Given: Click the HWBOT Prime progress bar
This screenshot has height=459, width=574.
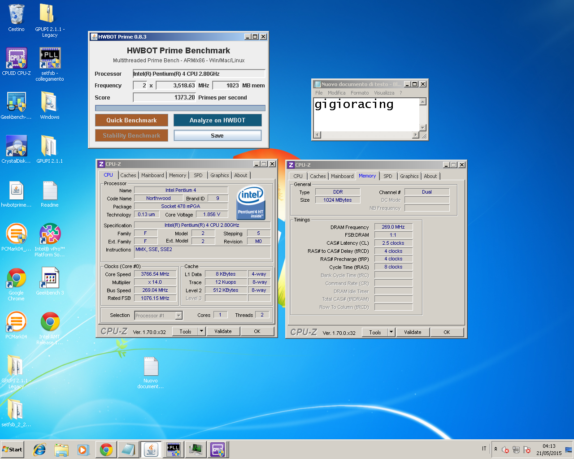Looking at the screenshot, I should (x=180, y=108).
